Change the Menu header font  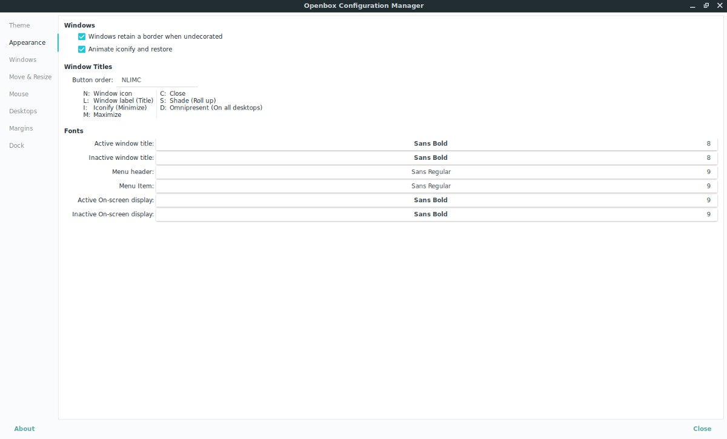pyautogui.click(x=436, y=172)
